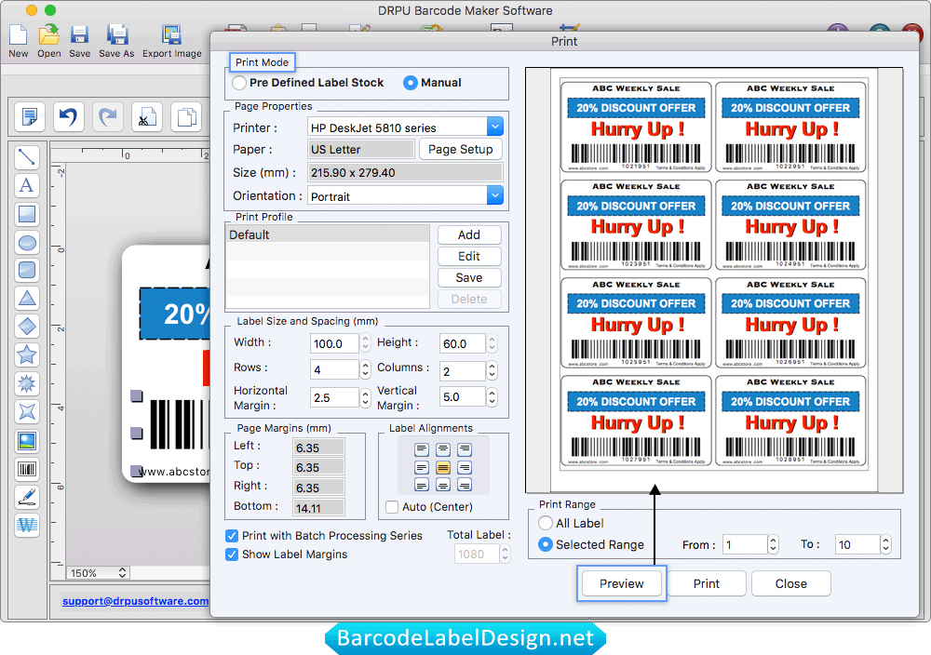The height and width of the screenshot is (655, 931).
Task: Click the Page Setup button
Action: coord(461,150)
